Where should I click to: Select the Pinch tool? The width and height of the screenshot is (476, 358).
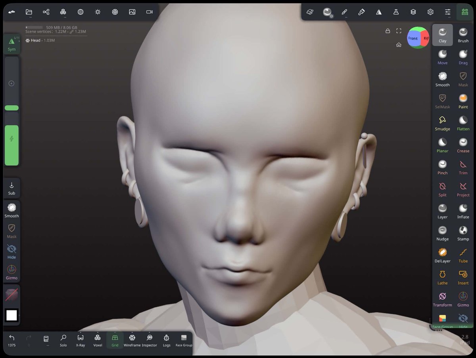443,167
